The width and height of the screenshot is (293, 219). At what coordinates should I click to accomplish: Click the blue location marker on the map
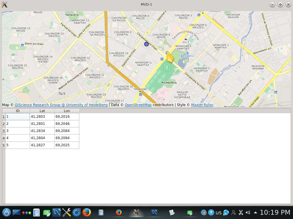146,44
